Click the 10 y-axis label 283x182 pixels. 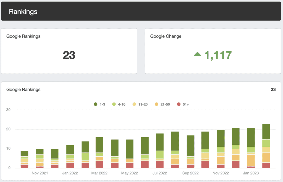click(8, 149)
